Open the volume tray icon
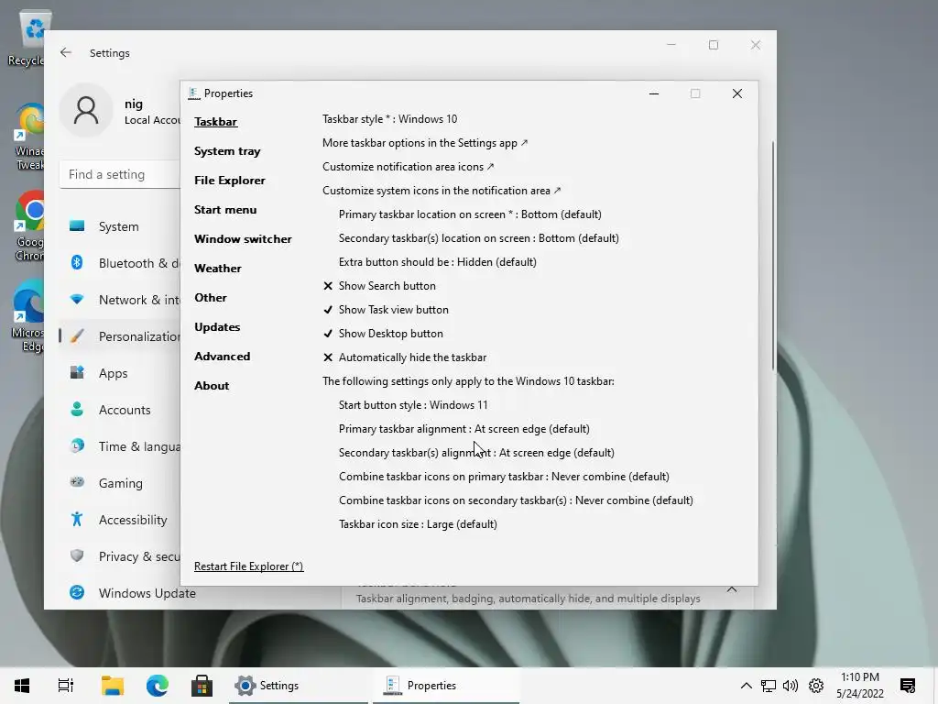 [791, 686]
